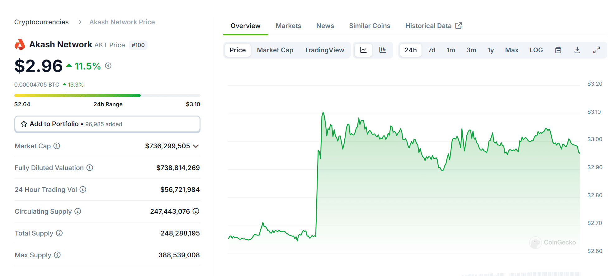Click the chart's peak near $3.10
Image resolution: width=613 pixels, height=276 pixels.
pos(323,112)
